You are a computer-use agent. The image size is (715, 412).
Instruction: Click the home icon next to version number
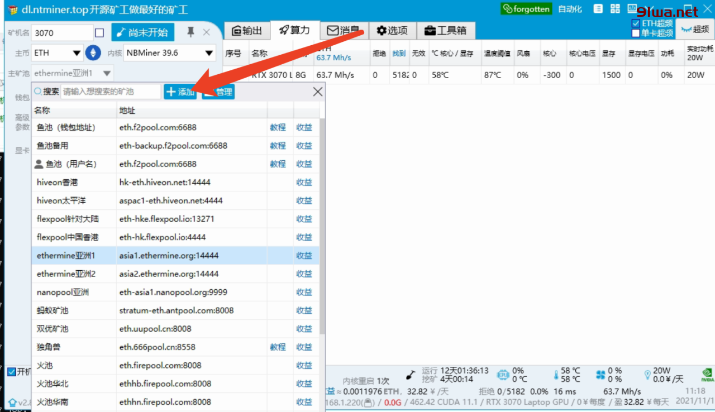click(x=12, y=402)
